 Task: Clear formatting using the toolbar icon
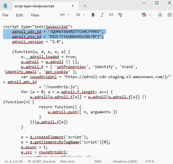tap(120, 15)
